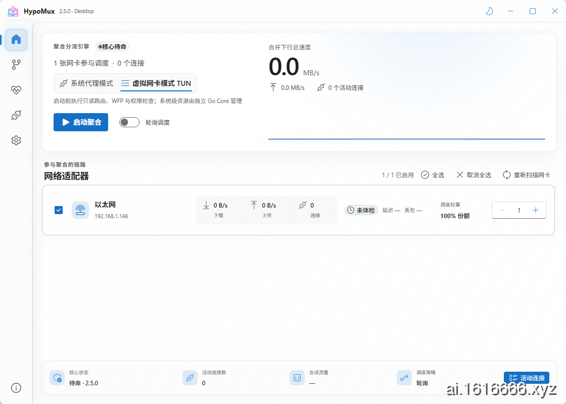Click the 启动聚合 button
This screenshot has height=404, width=566.
point(81,122)
